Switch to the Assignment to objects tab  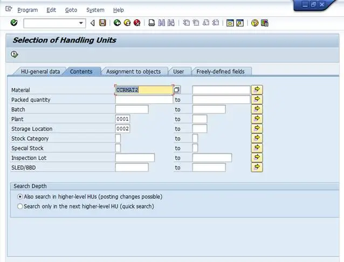coord(133,72)
